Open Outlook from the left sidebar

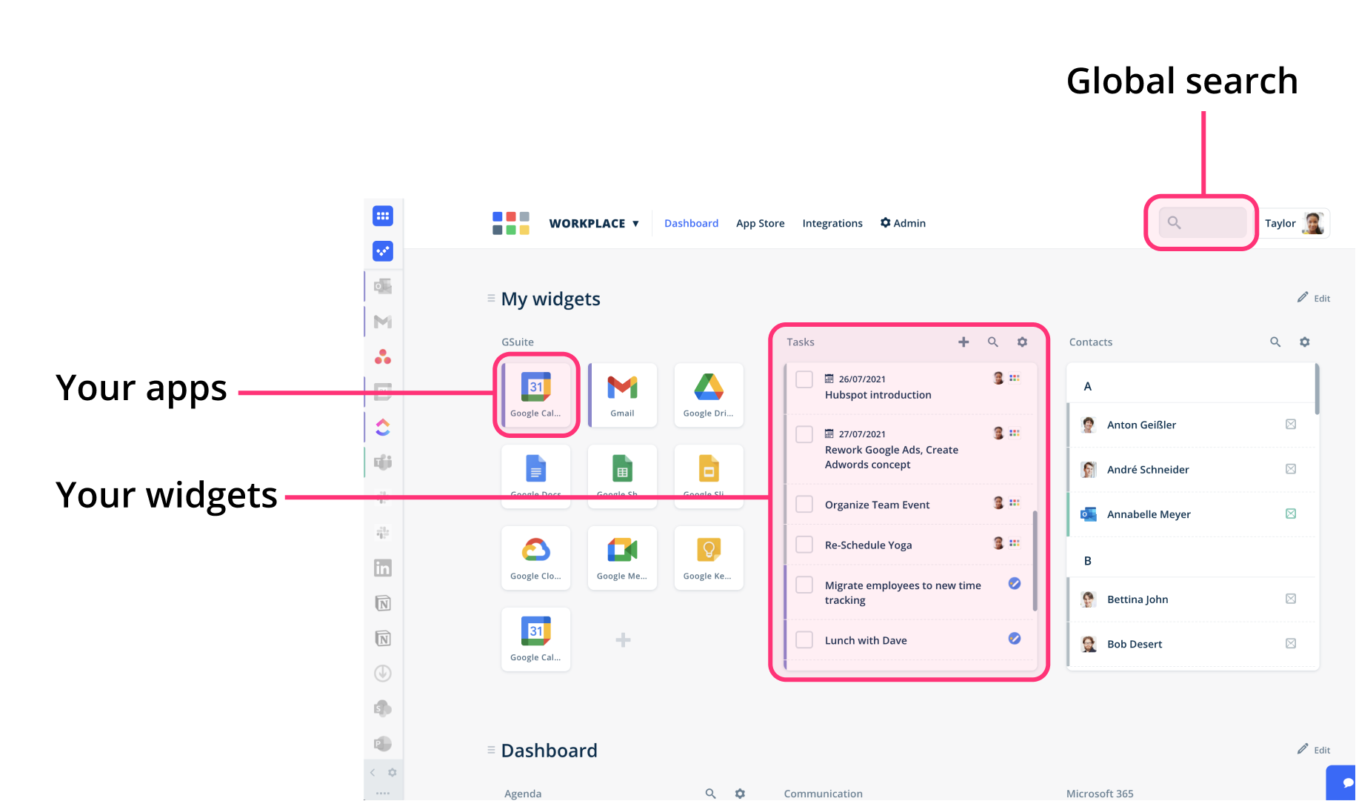point(383,286)
